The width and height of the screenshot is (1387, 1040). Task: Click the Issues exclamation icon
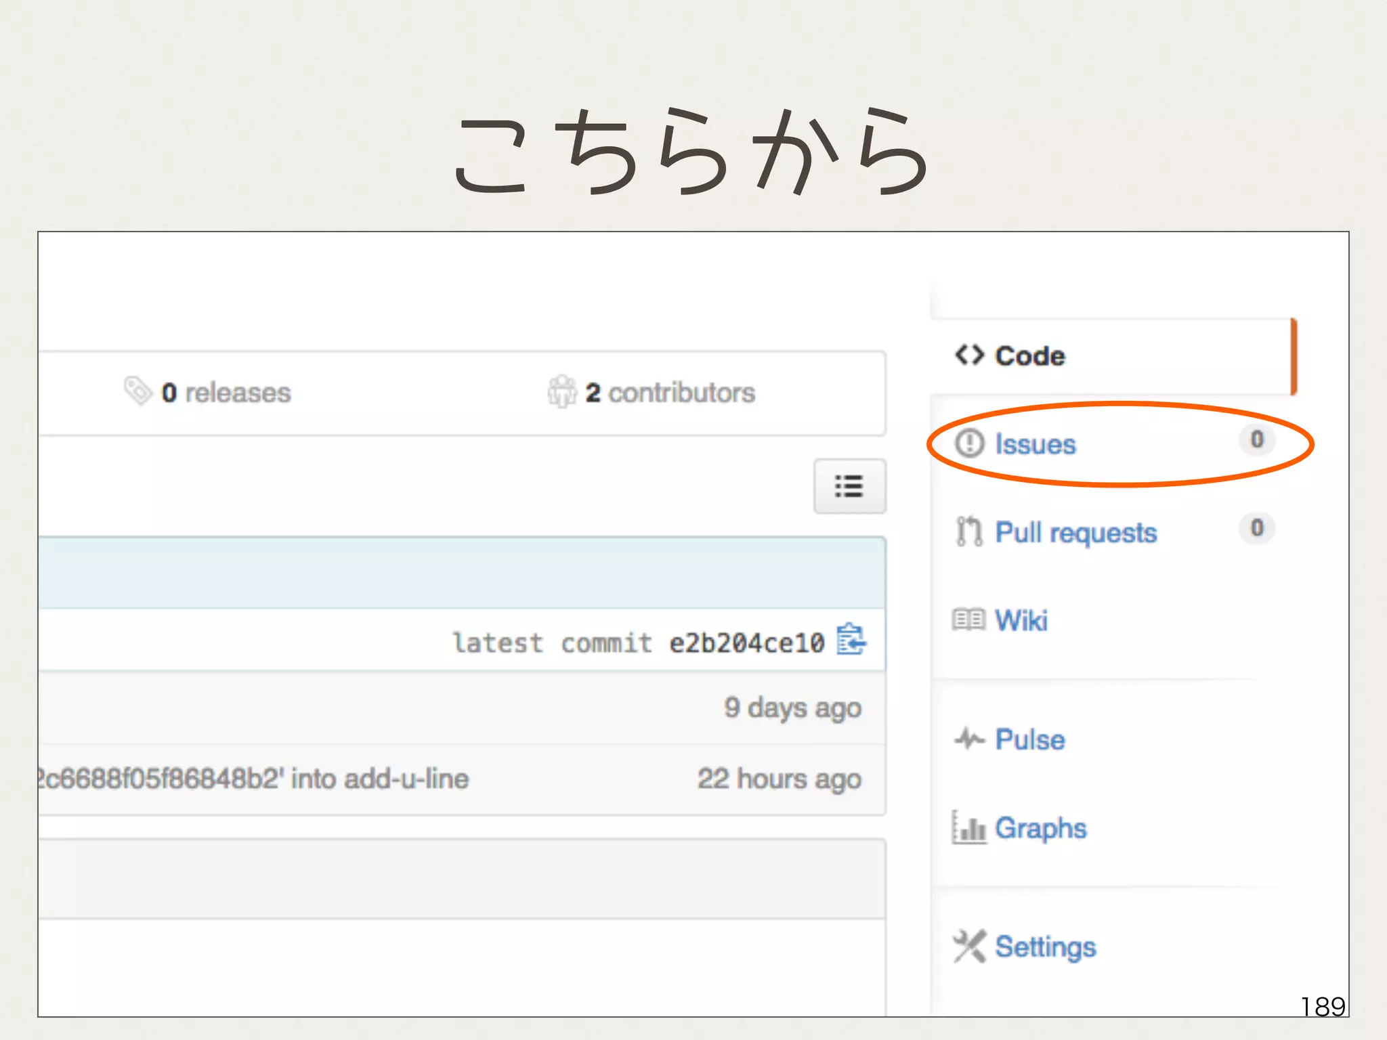click(969, 443)
